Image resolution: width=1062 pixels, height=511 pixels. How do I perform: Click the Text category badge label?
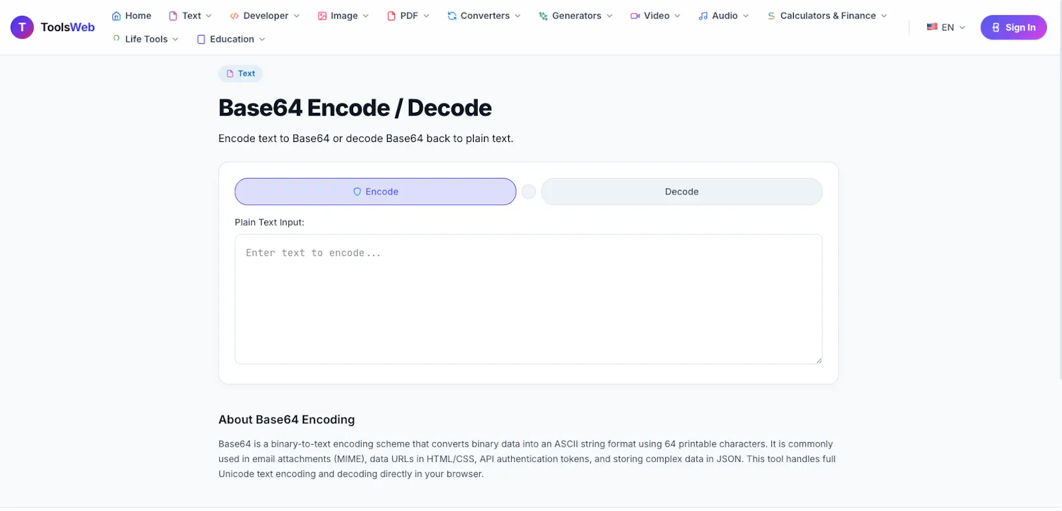click(x=246, y=74)
